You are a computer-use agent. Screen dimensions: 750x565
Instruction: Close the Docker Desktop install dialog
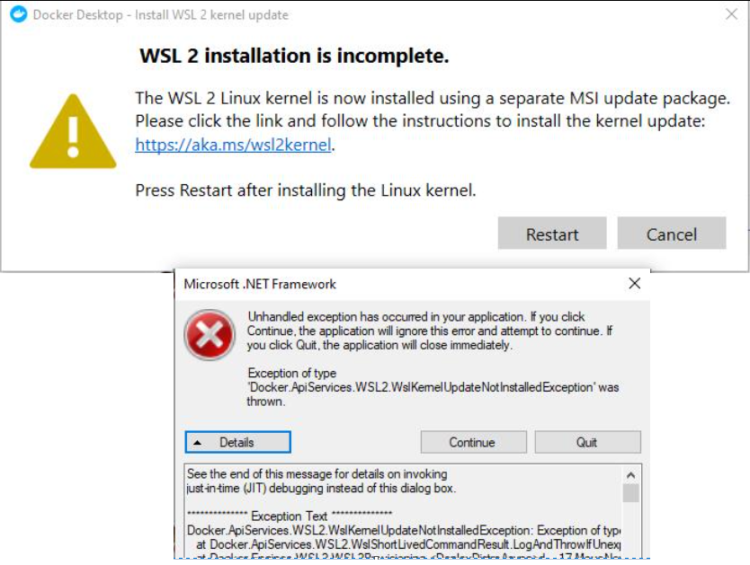pos(731,15)
